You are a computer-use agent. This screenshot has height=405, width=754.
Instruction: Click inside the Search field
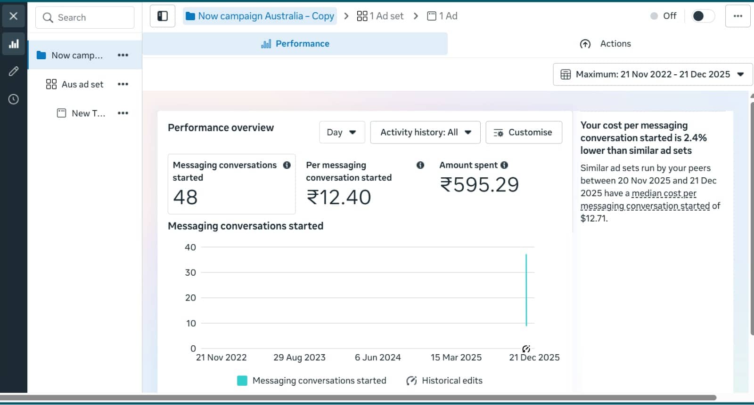pyautogui.click(x=85, y=17)
